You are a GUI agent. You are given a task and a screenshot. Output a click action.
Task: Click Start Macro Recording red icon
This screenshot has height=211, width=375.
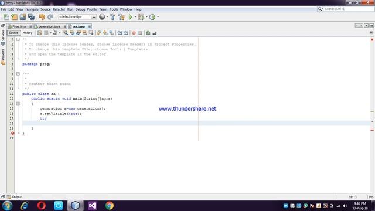[x=134, y=33]
